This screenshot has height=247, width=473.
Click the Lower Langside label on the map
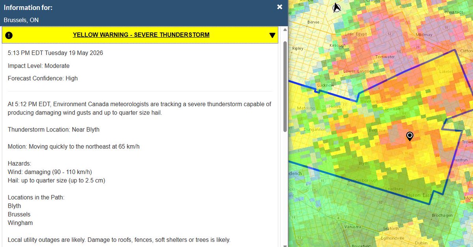(358, 71)
